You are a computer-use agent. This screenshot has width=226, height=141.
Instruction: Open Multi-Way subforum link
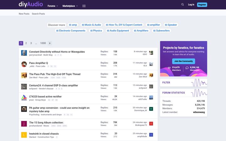click(x=48, y=55)
